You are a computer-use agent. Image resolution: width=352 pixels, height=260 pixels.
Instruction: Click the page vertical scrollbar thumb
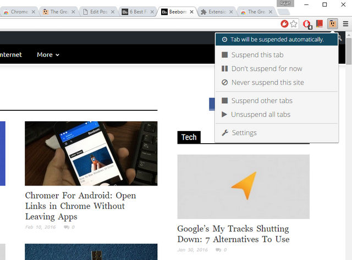tap(349, 51)
